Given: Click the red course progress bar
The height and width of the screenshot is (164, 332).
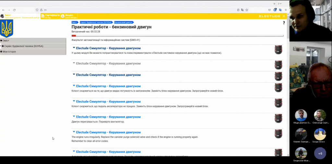Looking at the screenshot, I should point(177,36).
